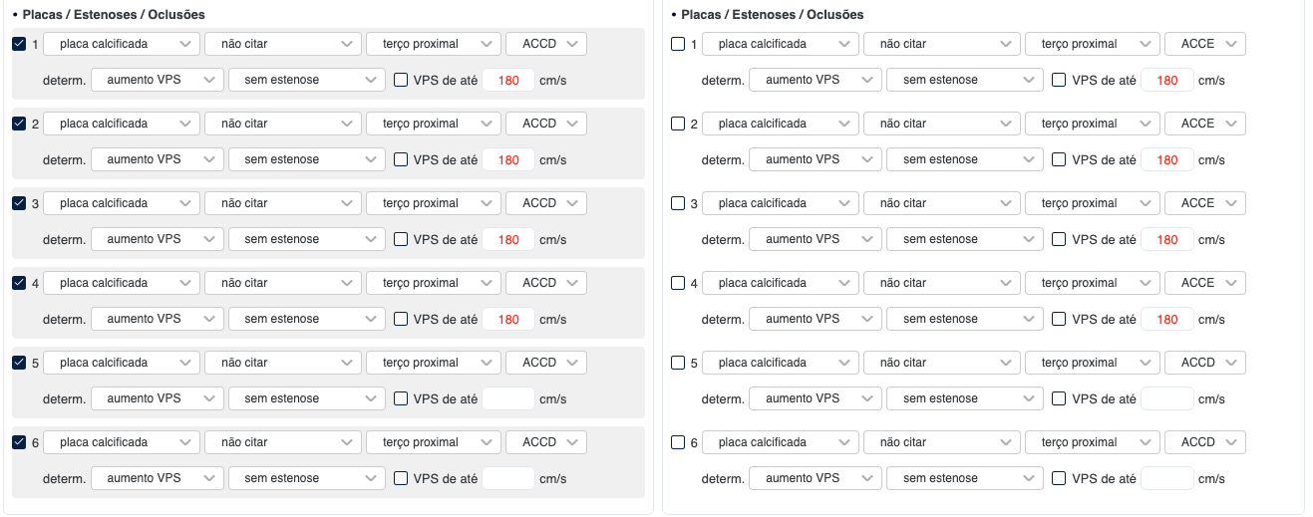Uncheck row 1 checkbox in left panel
Viewport: 1313px width, 517px height.
click(19, 44)
